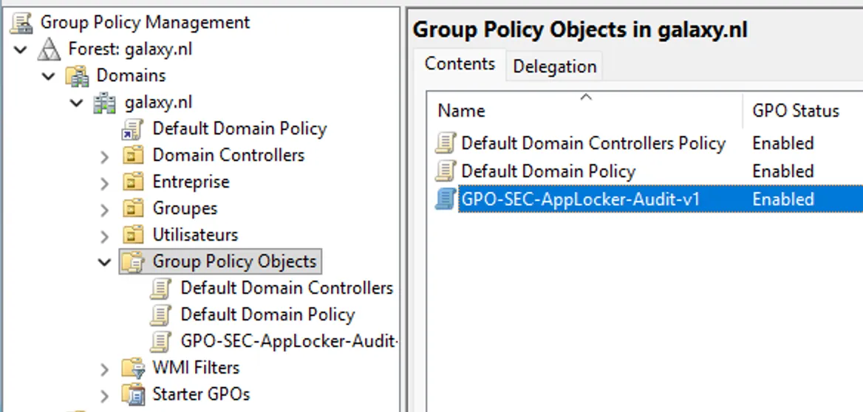Click the linked Default Domain Policy shortcut icon
Image resolution: width=863 pixels, height=412 pixels.
click(x=132, y=129)
